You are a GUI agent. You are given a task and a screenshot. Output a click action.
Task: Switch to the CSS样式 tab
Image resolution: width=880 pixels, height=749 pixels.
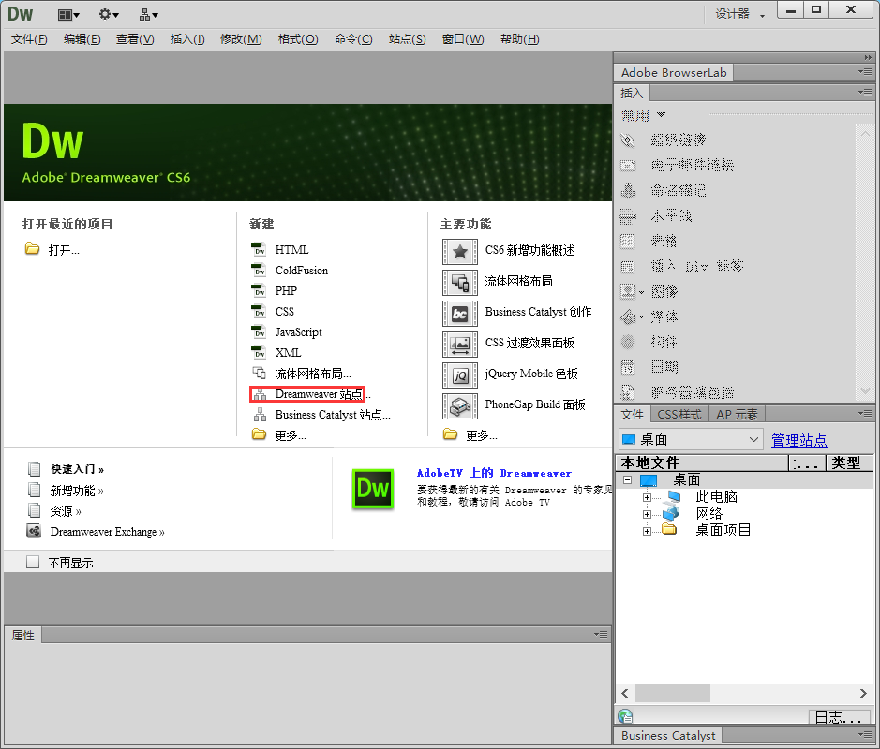(x=679, y=413)
